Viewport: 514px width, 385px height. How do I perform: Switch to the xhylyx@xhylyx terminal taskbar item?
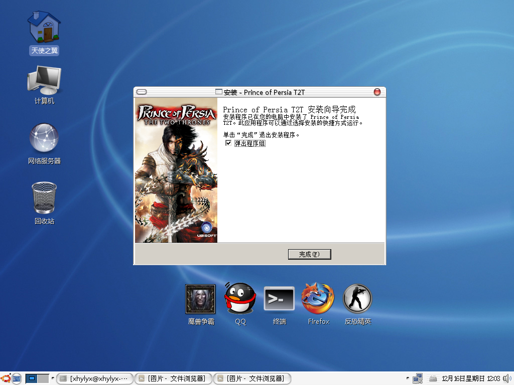pyautogui.click(x=95, y=379)
